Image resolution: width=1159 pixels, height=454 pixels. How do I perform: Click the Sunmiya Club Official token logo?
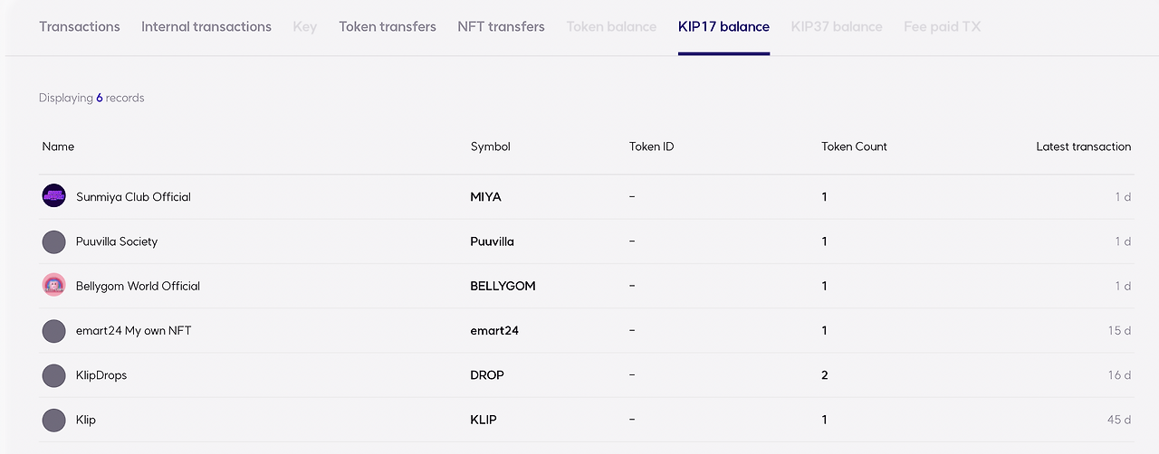coord(54,196)
